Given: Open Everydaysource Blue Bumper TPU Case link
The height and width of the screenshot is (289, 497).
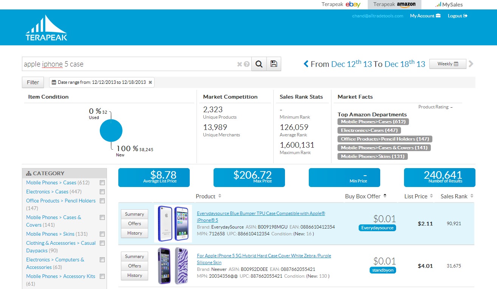Looking at the screenshot, I should [261, 217].
